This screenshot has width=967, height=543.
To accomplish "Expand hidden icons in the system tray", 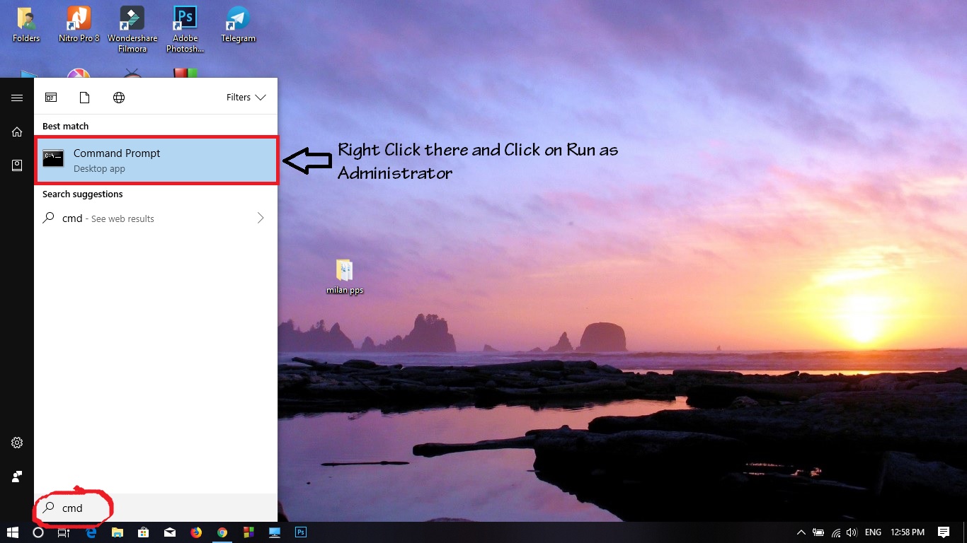I will (x=801, y=532).
